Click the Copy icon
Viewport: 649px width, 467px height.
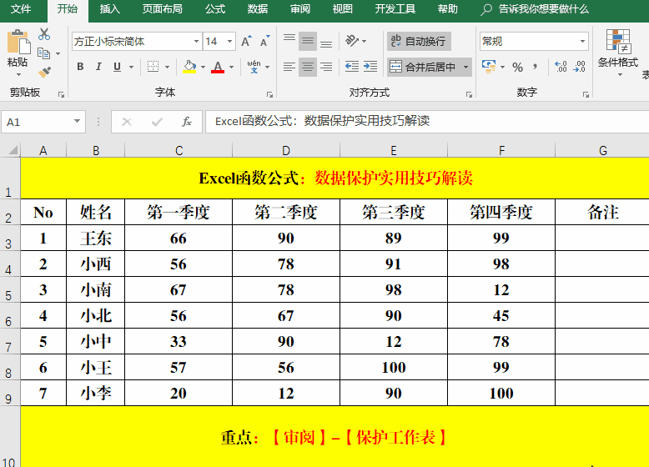click(x=44, y=53)
